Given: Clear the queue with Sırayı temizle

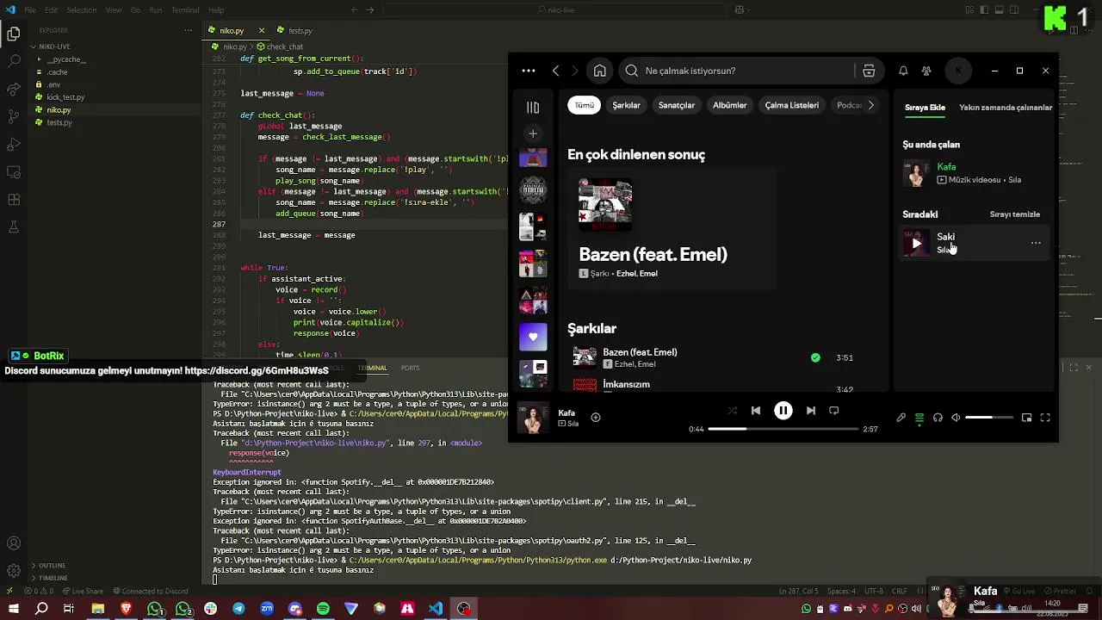Looking at the screenshot, I should 1015,214.
